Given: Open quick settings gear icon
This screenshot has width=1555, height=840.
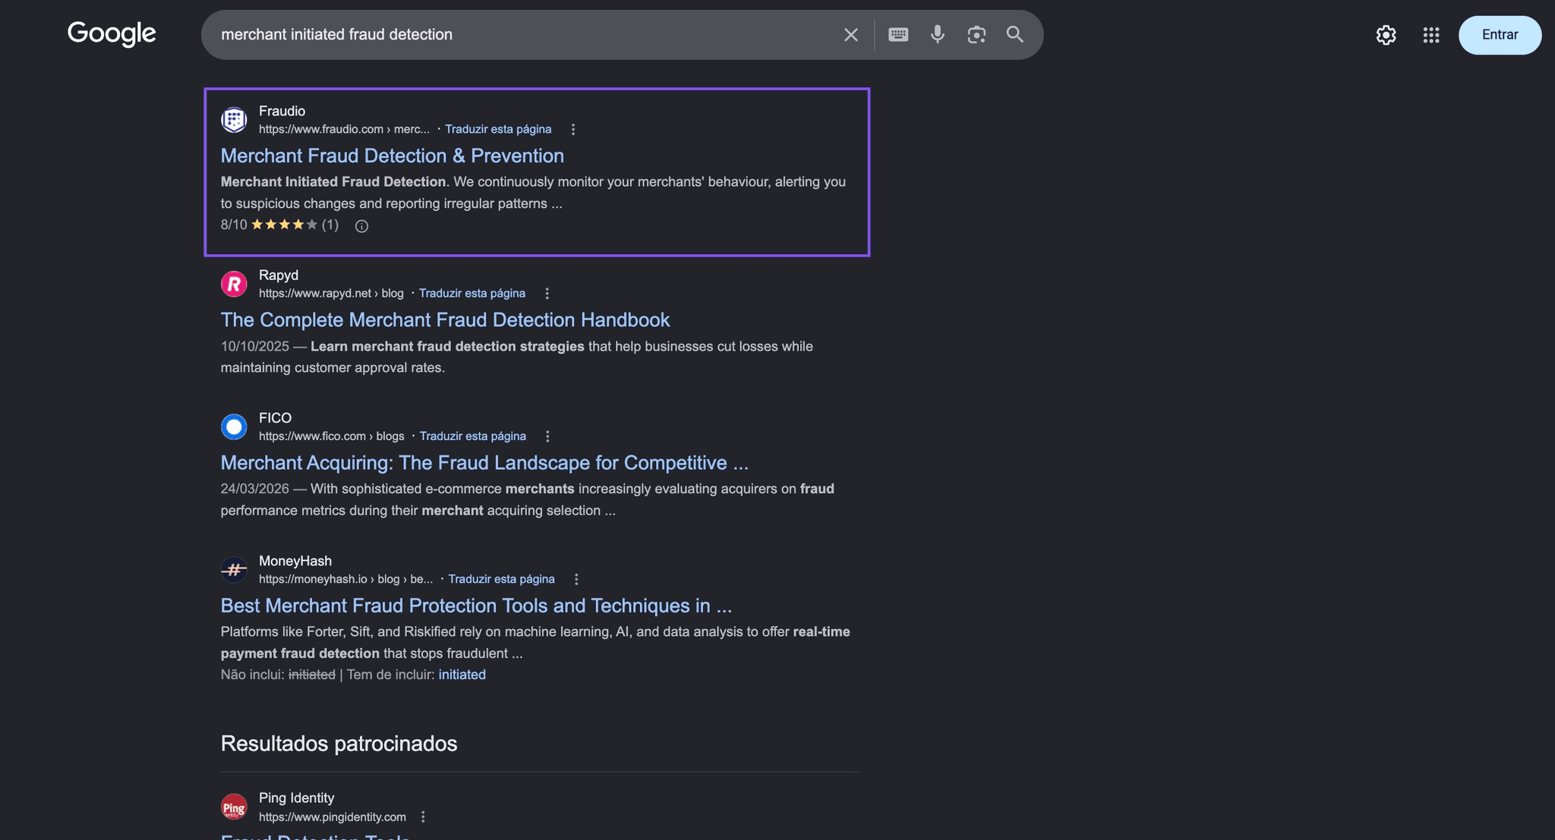Looking at the screenshot, I should tap(1386, 35).
